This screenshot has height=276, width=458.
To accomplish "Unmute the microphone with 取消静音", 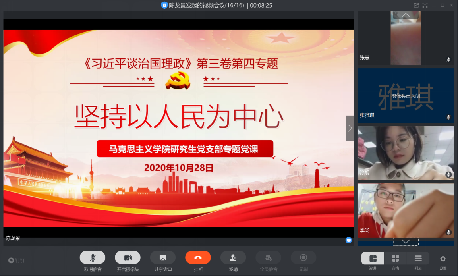I will point(93,258).
